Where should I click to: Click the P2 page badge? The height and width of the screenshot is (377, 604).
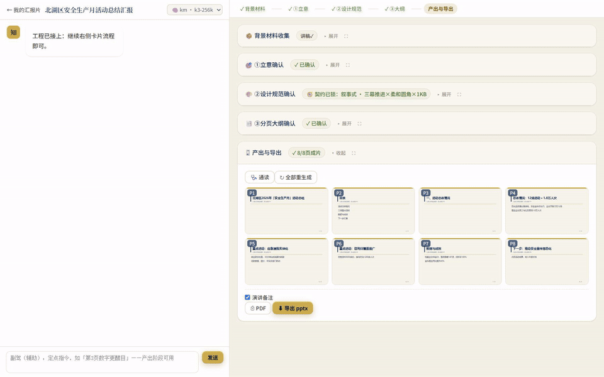[338, 193]
